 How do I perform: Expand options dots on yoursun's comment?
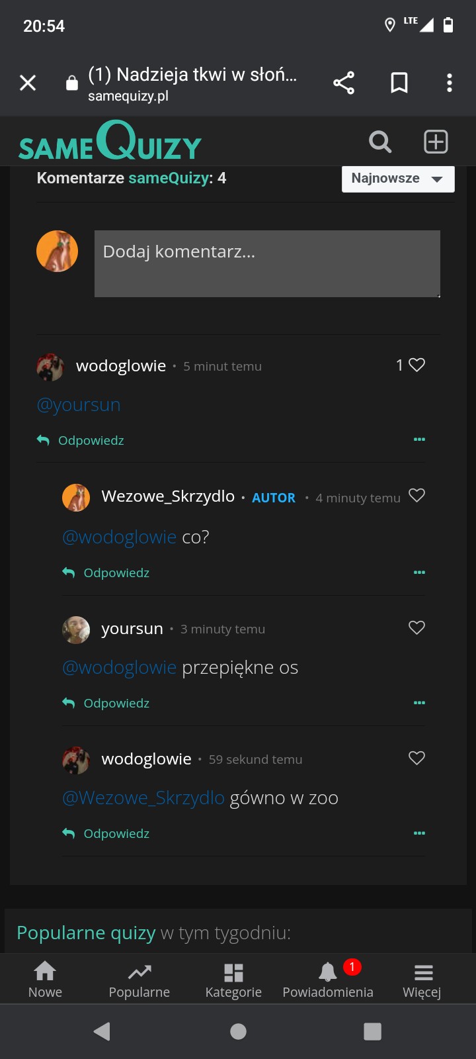pos(419,702)
